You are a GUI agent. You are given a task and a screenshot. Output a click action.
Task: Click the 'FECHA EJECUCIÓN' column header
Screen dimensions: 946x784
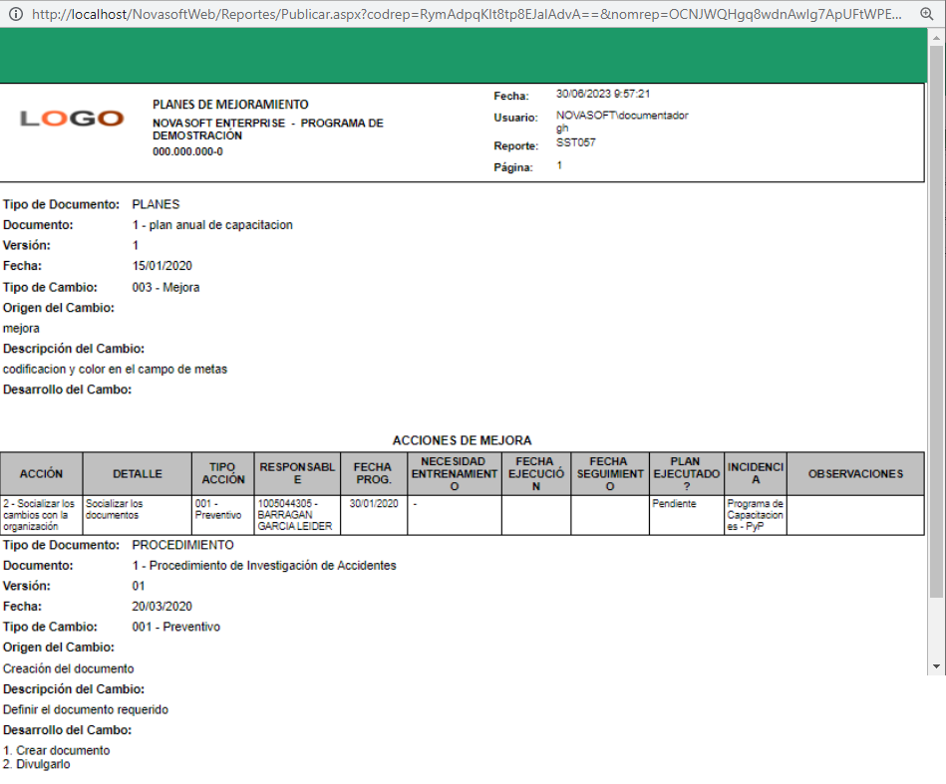(x=536, y=474)
